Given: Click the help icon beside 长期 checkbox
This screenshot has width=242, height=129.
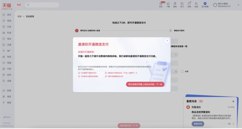Looking at the screenshot, I should coord(176,72).
